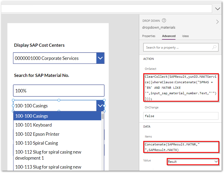Select '100-101 Keyboard' from the list
This screenshot has height=173, width=224.
point(57,125)
